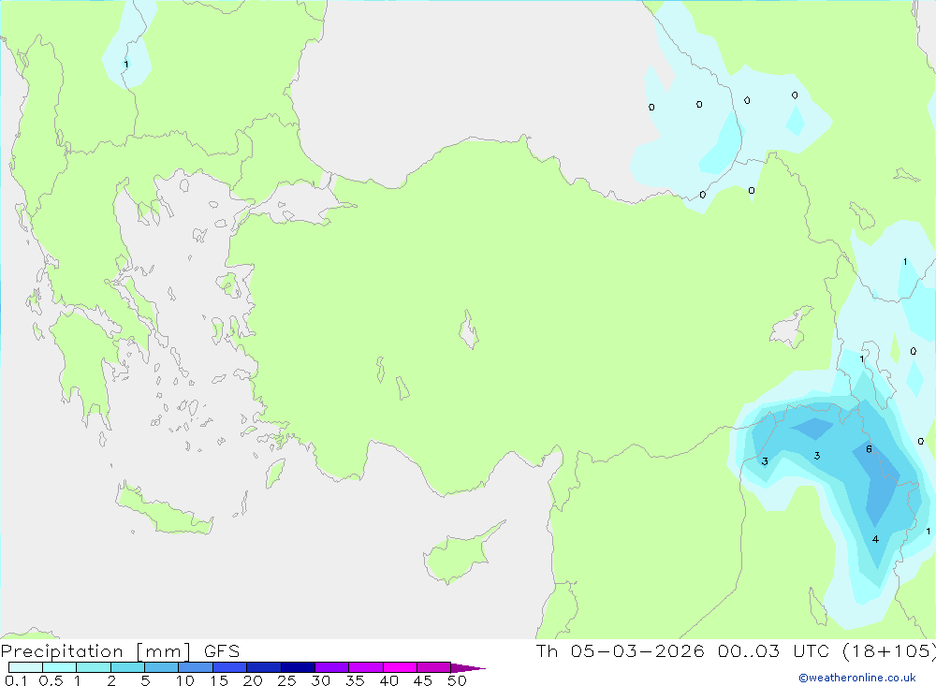
Task: Click the weatheronline.co.uk copyright link
Action: 857,678
